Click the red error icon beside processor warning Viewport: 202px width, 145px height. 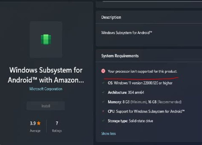click(x=103, y=71)
